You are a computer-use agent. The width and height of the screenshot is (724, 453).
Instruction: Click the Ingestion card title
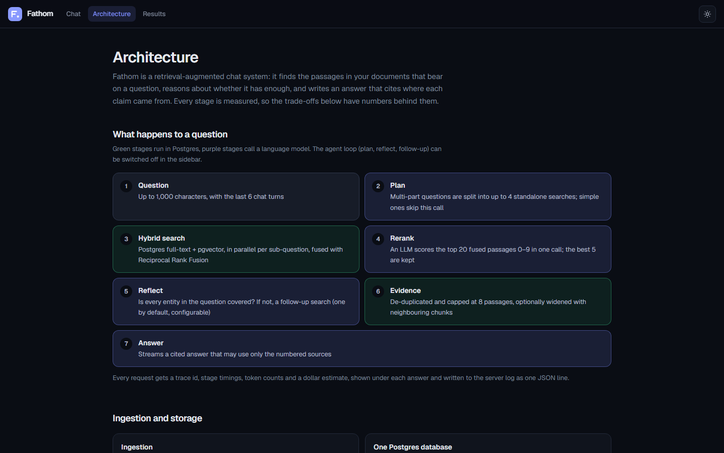(x=137, y=447)
